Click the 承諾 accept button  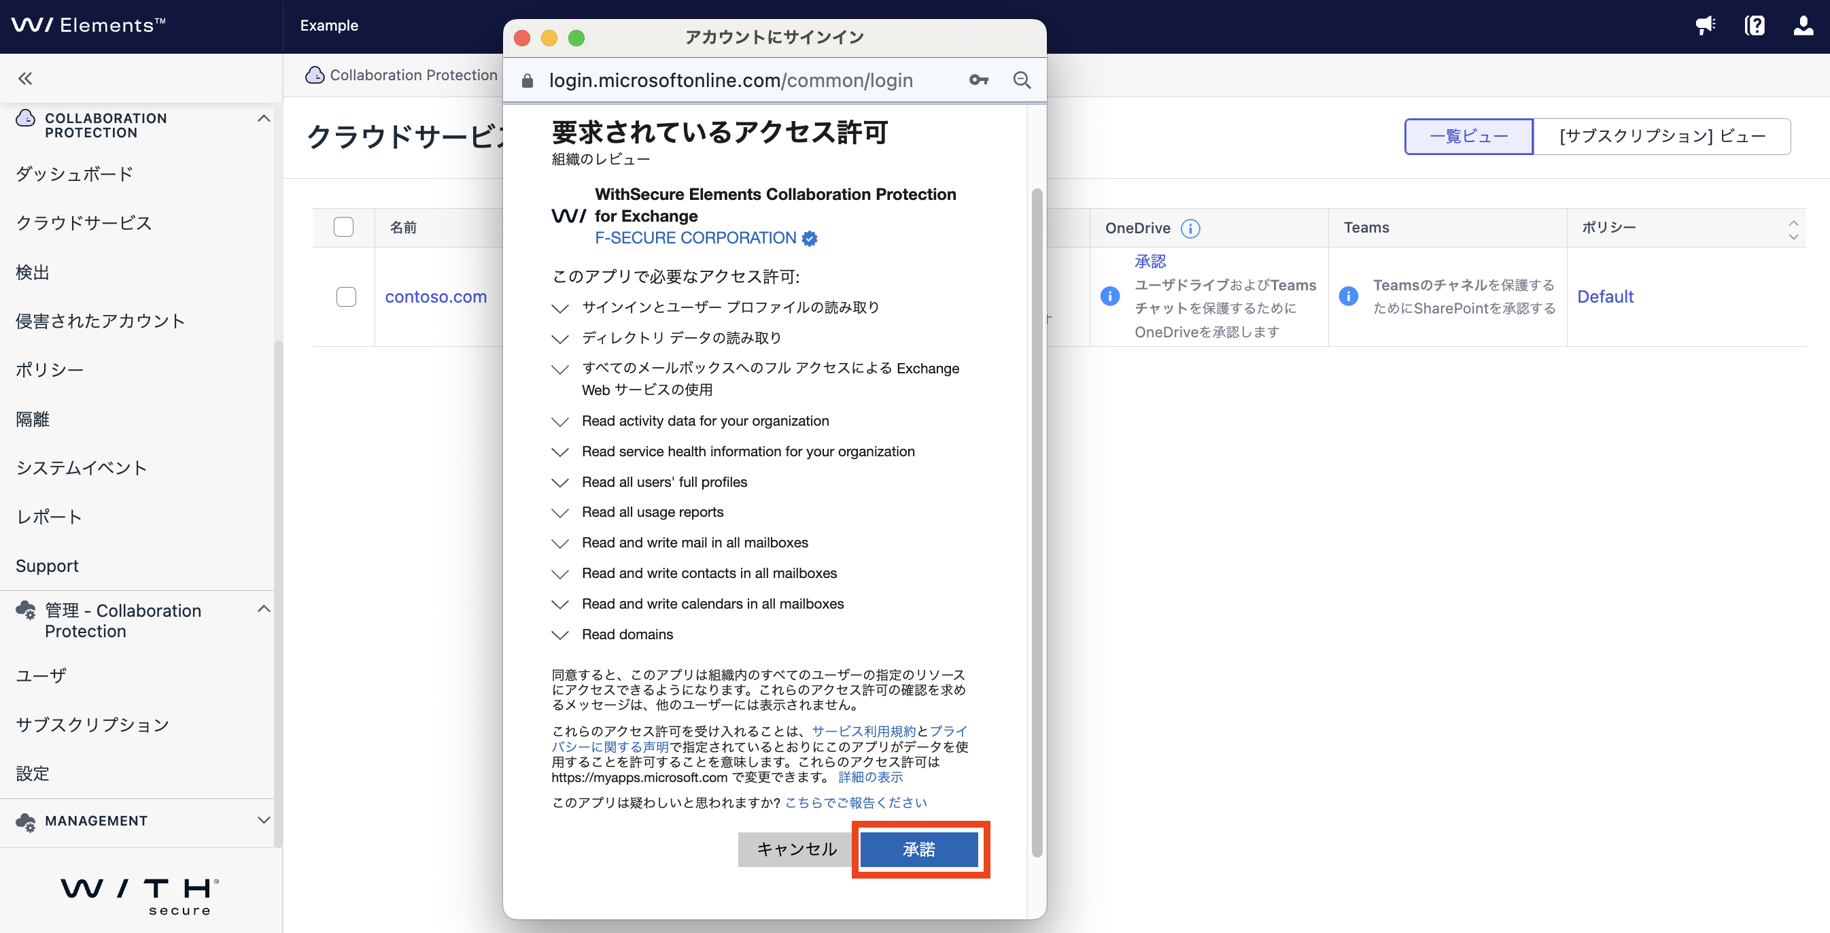919,850
